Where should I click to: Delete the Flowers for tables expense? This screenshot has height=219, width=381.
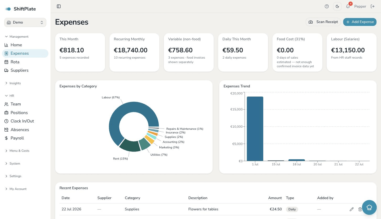(x=360, y=209)
